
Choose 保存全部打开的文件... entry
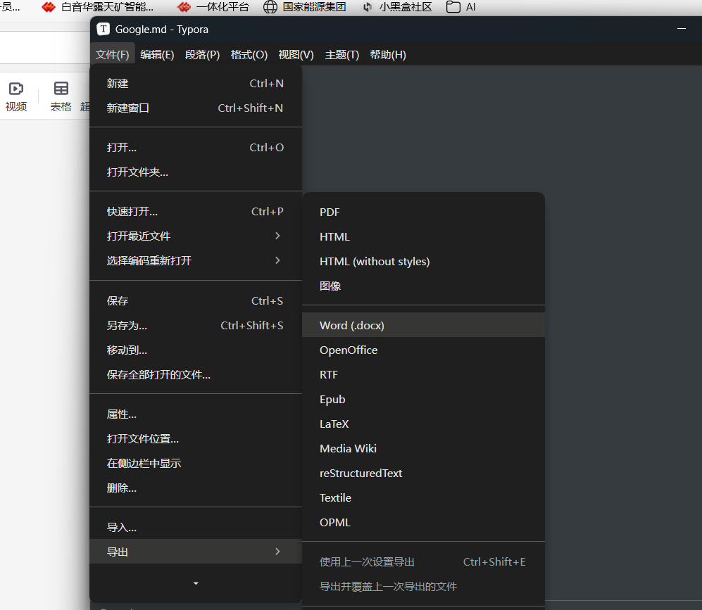[196, 375]
